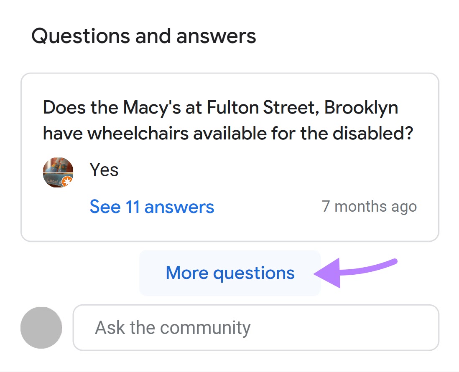Open the See 11 answers link
This screenshot has height=372, width=459.
[152, 207]
